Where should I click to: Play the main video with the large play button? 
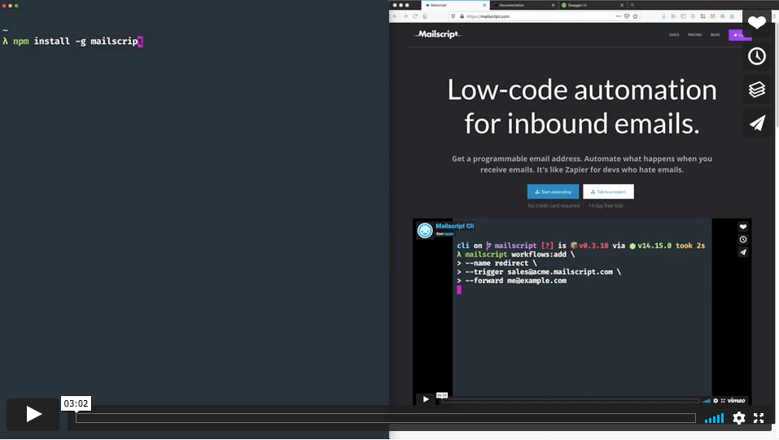coord(33,414)
